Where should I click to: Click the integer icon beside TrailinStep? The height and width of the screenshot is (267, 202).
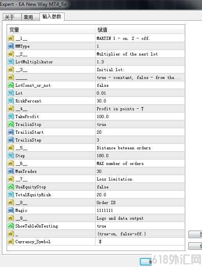(11, 140)
